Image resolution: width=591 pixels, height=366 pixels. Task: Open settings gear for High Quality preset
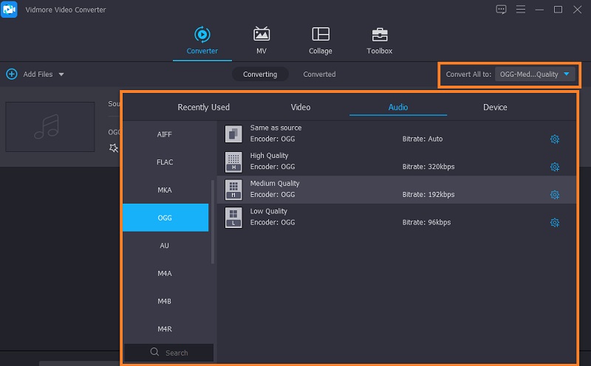click(555, 167)
